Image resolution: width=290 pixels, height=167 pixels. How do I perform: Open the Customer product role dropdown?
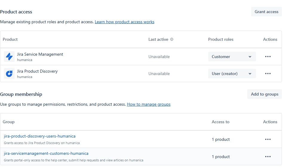coord(232,57)
